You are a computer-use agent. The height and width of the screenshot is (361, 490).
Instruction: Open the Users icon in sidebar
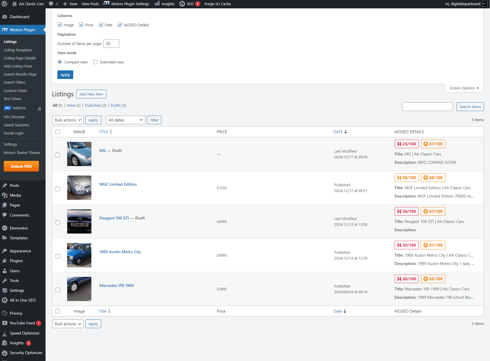click(5, 271)
